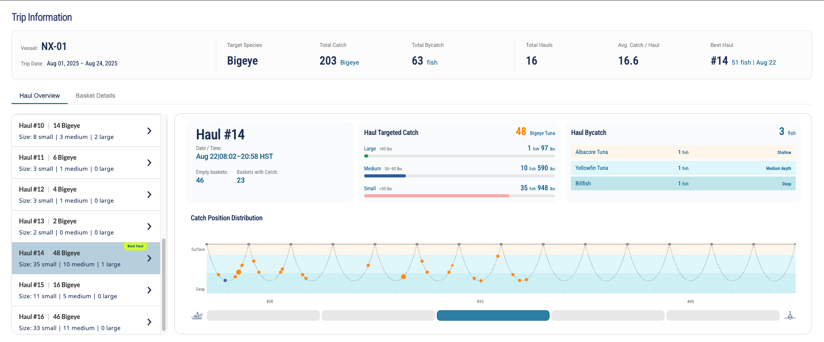Click the blue dot on catch chart
This screenshot has width=824, height=342.
(x=225, y=281)
